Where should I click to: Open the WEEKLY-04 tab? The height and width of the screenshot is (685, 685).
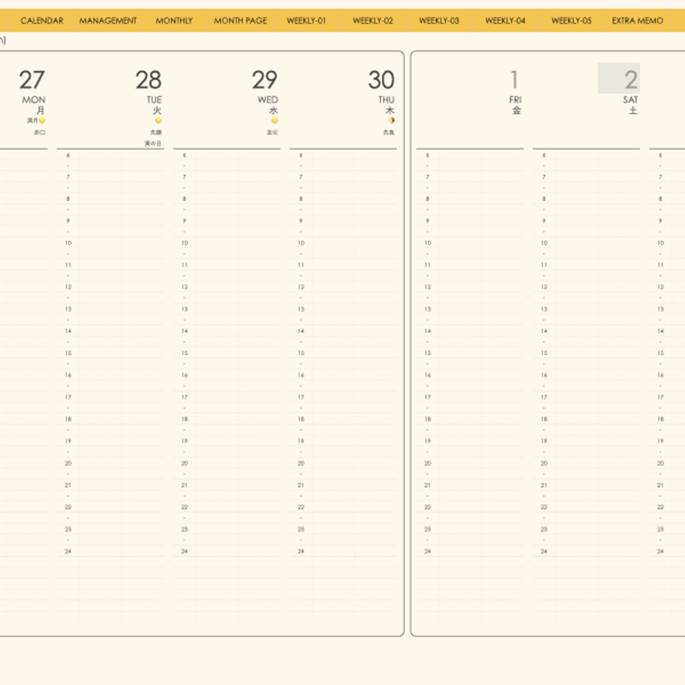pos(505,21)
